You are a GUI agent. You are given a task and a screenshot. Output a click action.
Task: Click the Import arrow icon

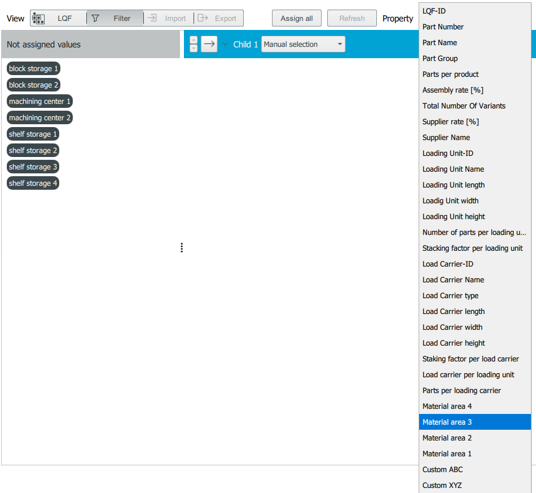coord(152,18)
